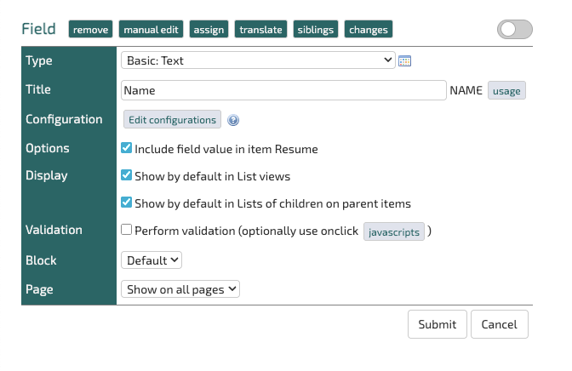View the changes button
Image resolution: width=572 pixels, height=371 pixels.
(x=369, y=29)
